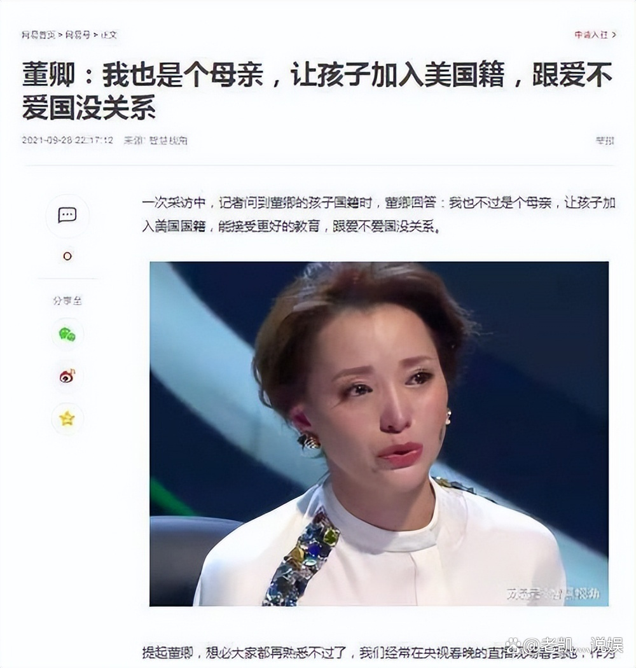This screenshot has height=668, width=636.
Task: Click the 网易首页 breadcrumb link
Action: click(x=38, y=35)
